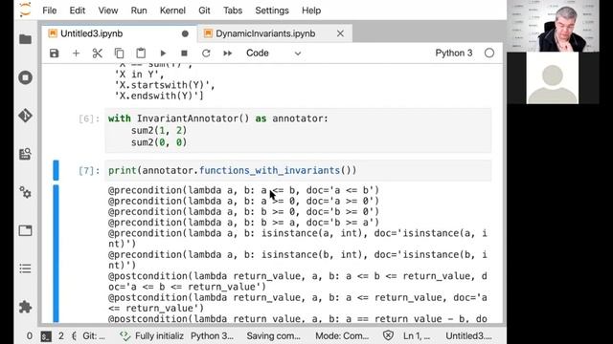Image resolution: width=613 pixels, height=344 pixels.
Task: Click the kernel status circle indicator
Action: 489,54
